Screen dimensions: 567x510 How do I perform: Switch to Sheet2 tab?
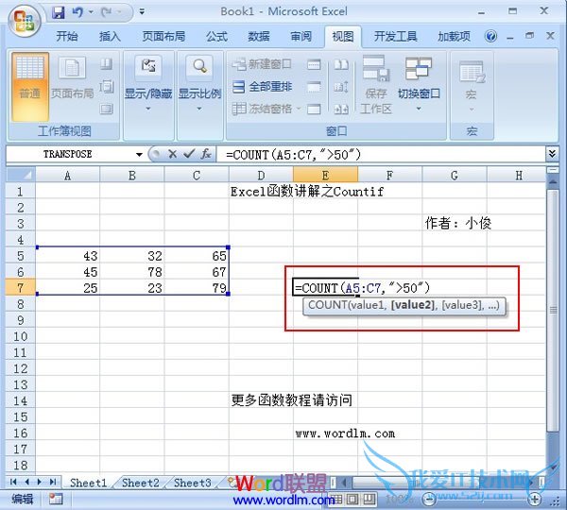coord(140,483)
